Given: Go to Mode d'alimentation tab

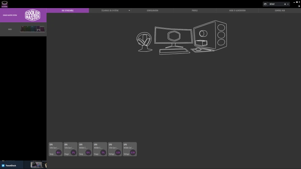Looking at the screenshot, I should 237,10.
